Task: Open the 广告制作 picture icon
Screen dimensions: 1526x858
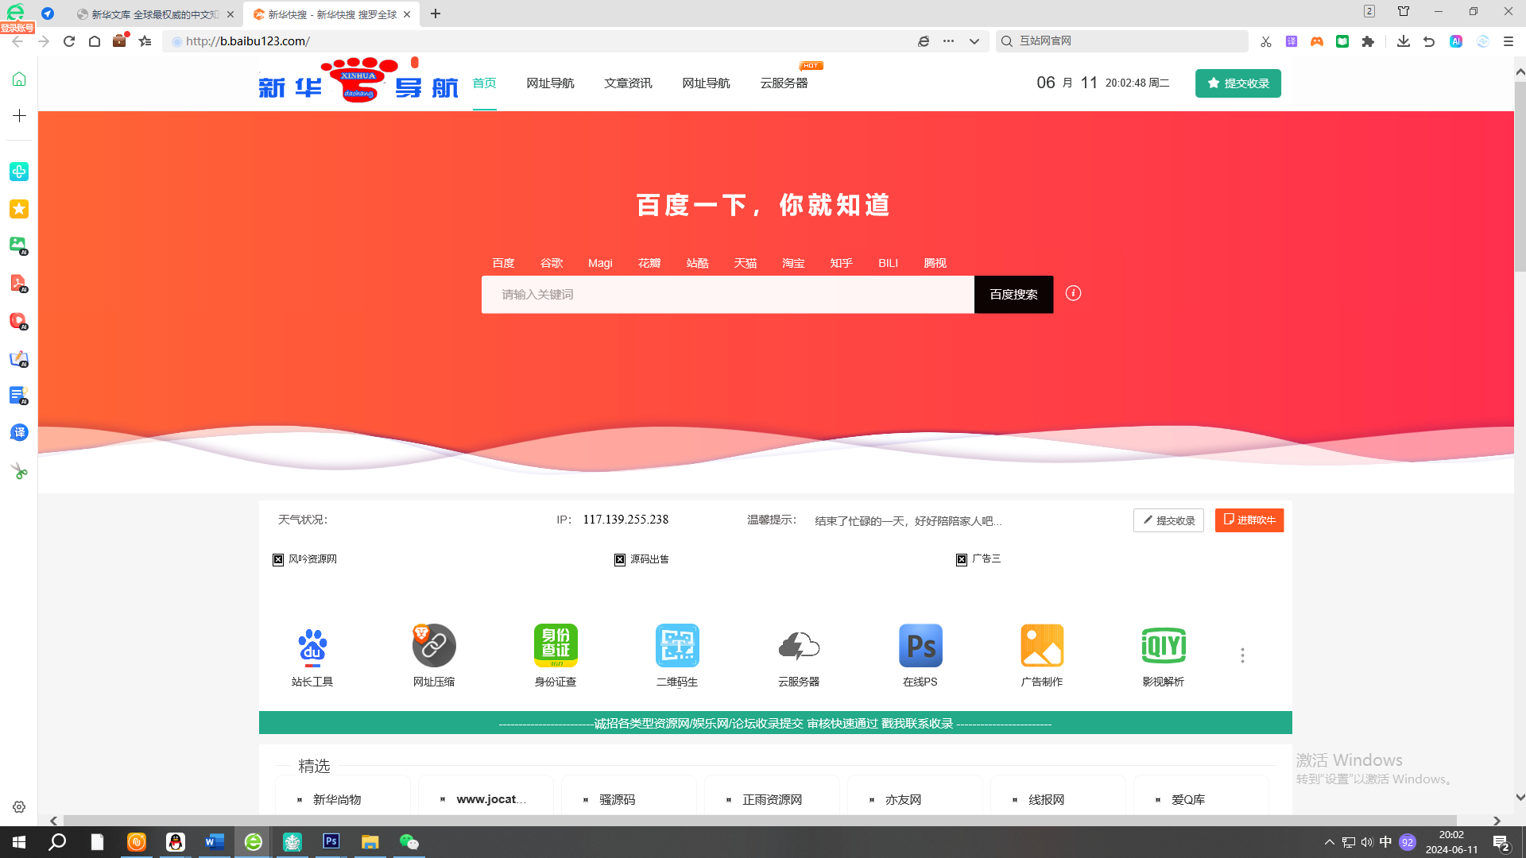Action: click(x=1042, y=646)
